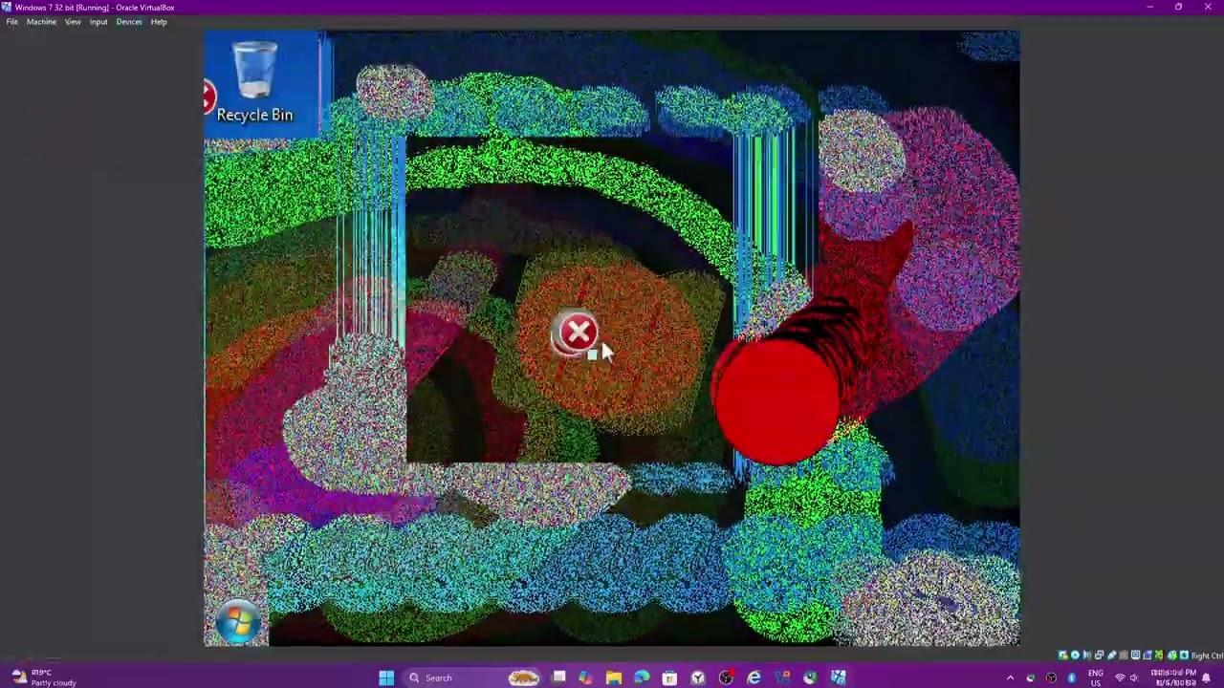Viewport: 1224px width, 688px height.
Task: Open Microsoft Edge from the taskbar
Action: (642, 677)
